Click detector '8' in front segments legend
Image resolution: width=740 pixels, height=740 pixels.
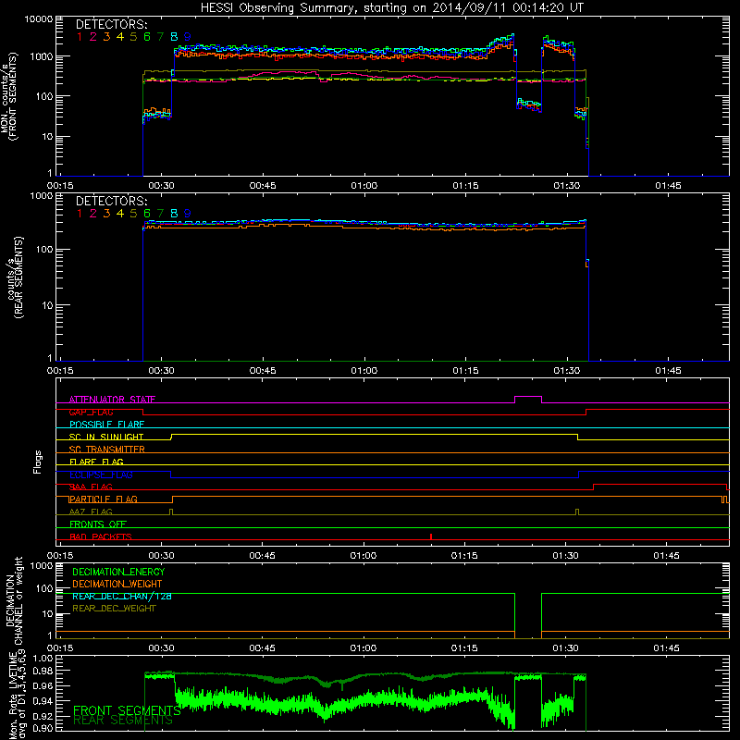[174, 37]
